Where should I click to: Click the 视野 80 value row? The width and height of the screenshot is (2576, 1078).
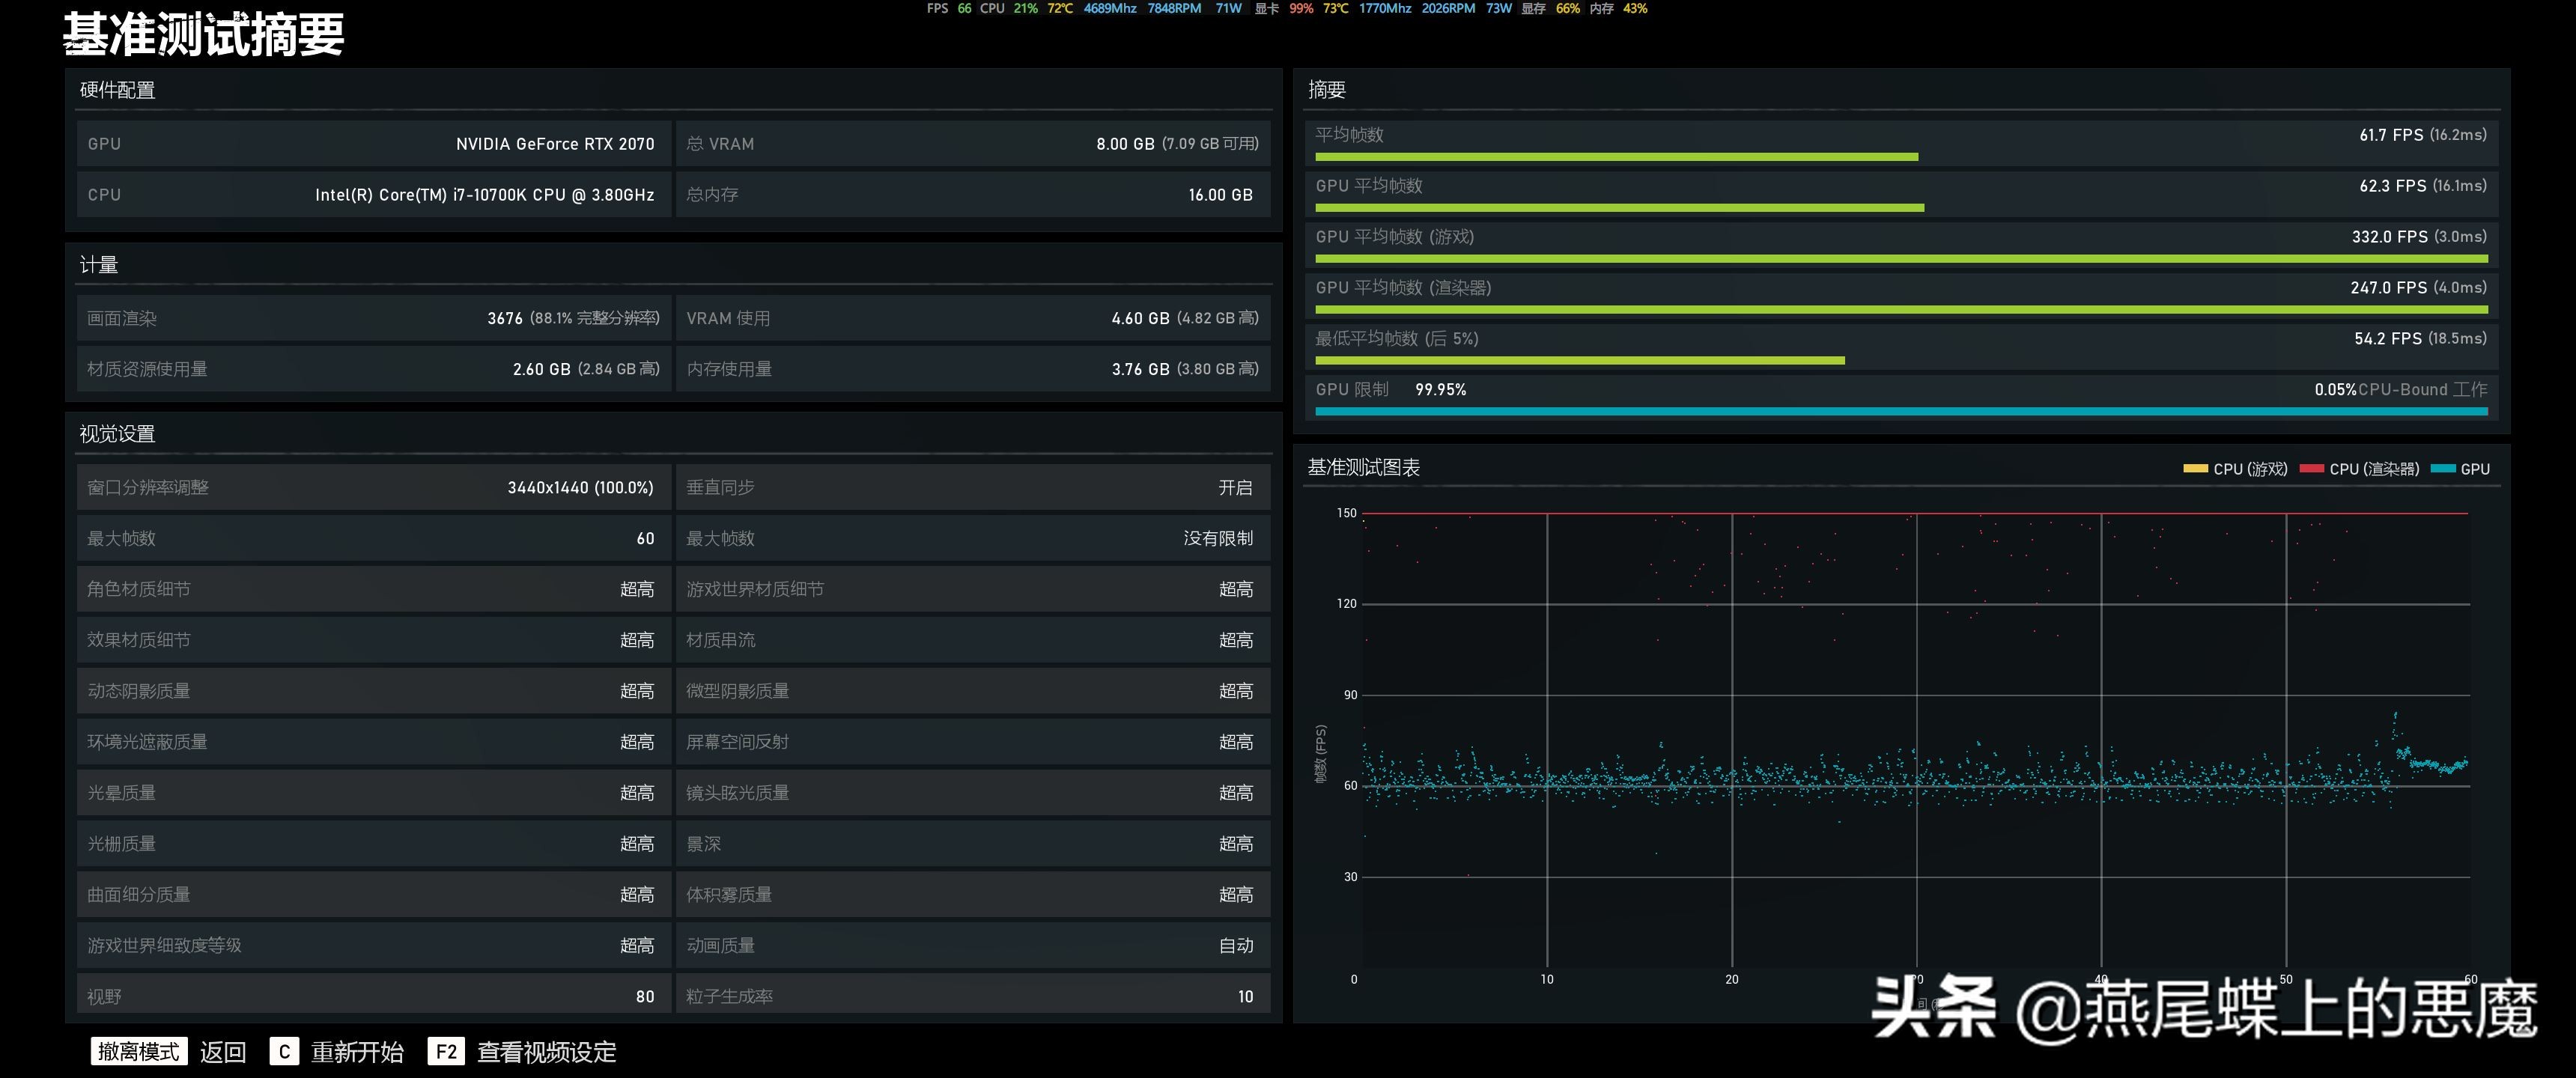click(372, 996)
